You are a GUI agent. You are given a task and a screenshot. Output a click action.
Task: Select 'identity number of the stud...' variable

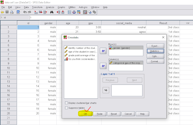(81, 48)
